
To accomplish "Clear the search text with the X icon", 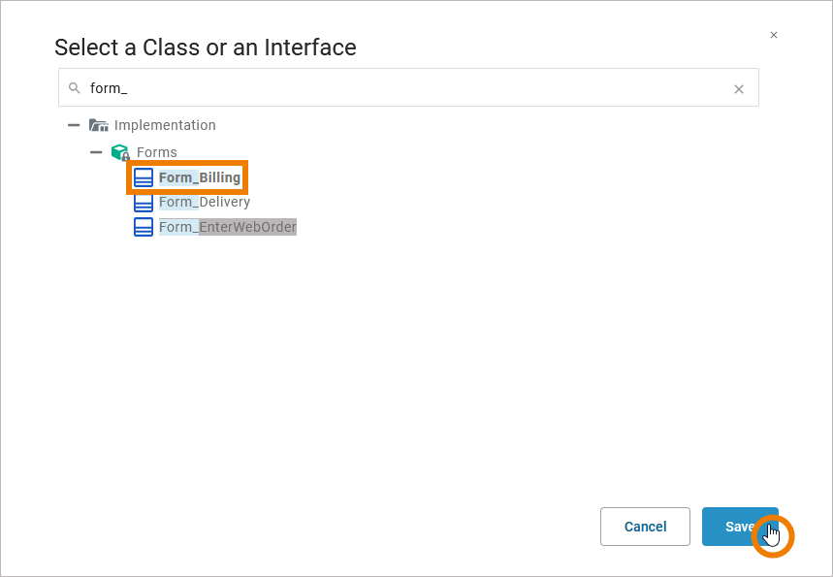I will coord(739,89).
